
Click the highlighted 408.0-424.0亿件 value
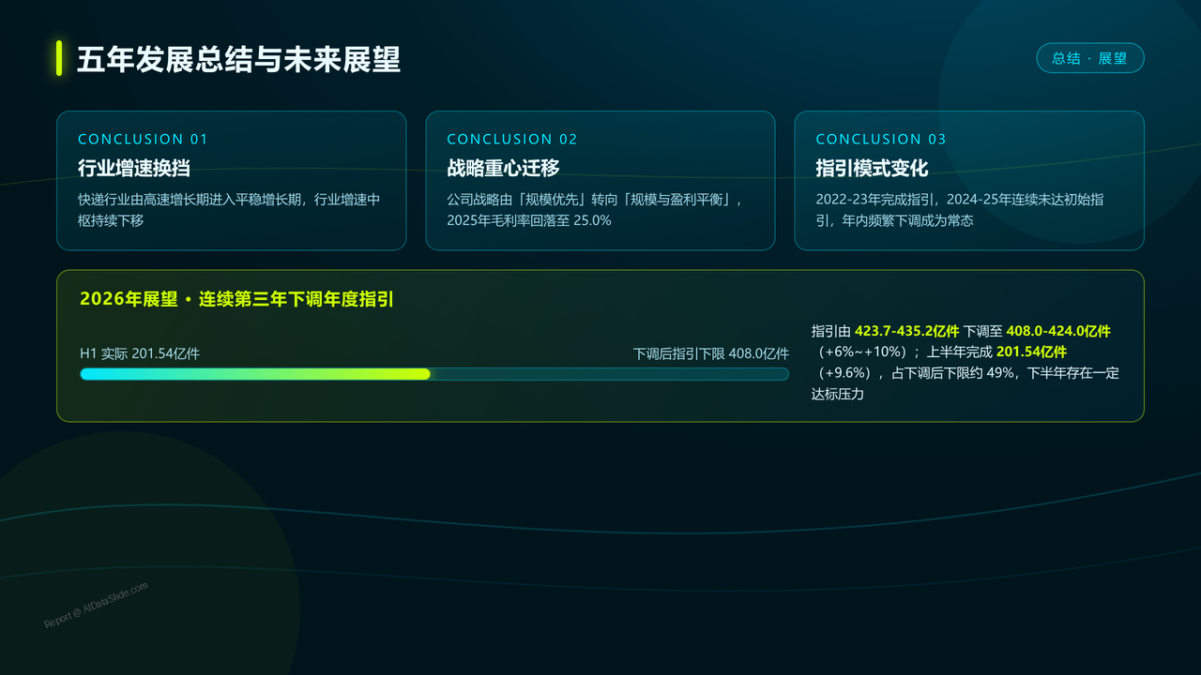(1058, 331)
